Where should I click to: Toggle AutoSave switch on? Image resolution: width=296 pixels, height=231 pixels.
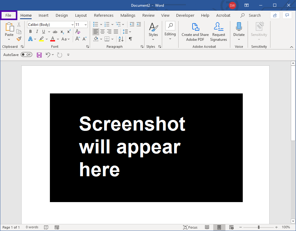click(x=26, y=54)
